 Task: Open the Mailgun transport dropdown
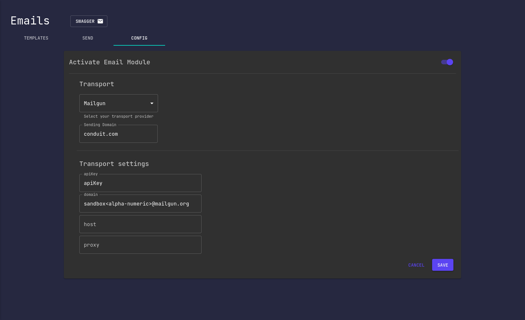118,103
